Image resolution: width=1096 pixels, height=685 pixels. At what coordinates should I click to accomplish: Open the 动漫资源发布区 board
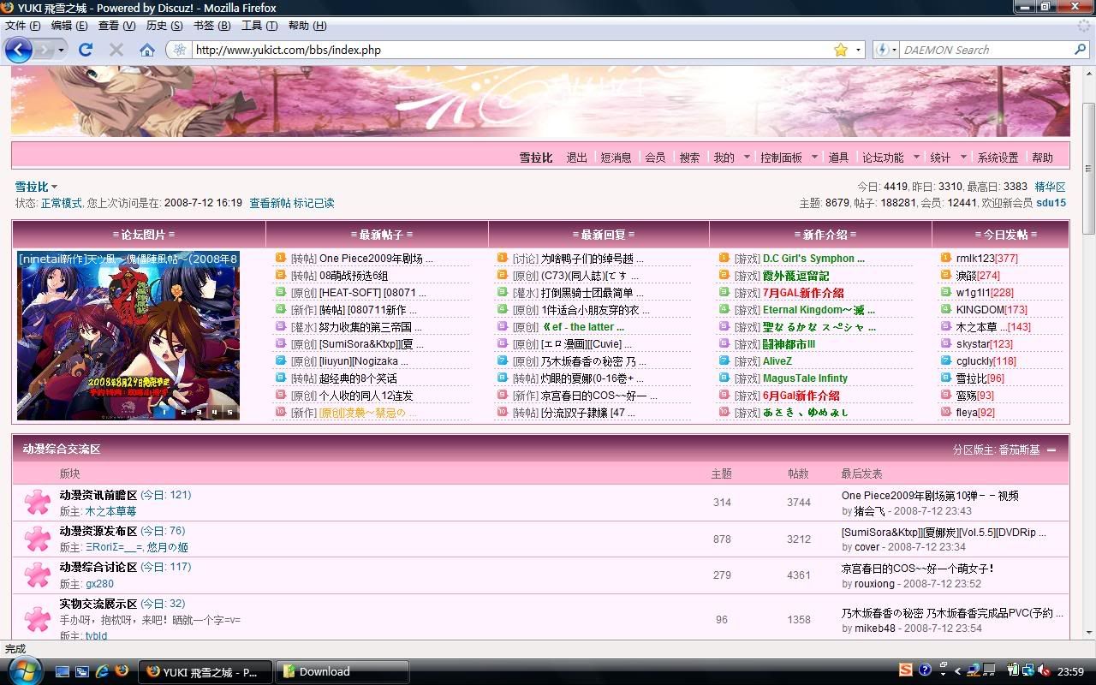98,531
